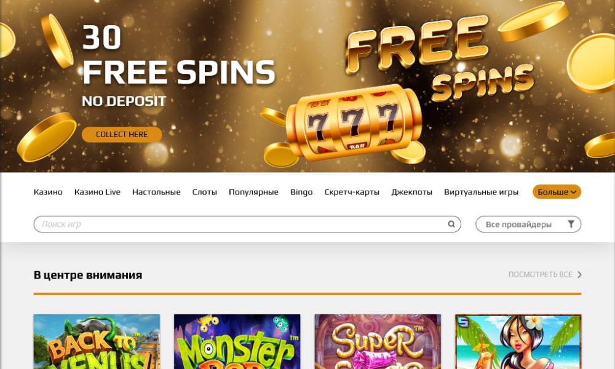Click the golden 777 slot machine graphic
The height and width of the screenshot is (369, 615).
click(x=354, y=123)
